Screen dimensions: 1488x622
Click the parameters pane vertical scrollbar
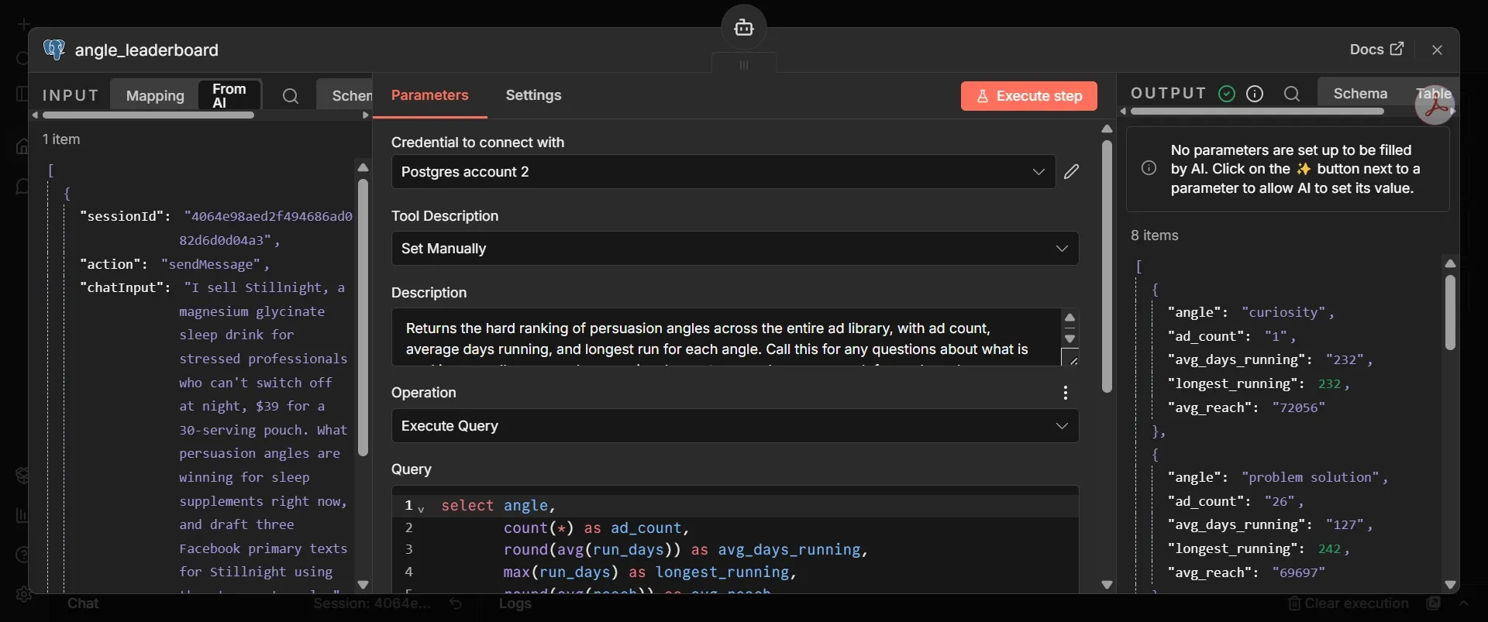1107,266
